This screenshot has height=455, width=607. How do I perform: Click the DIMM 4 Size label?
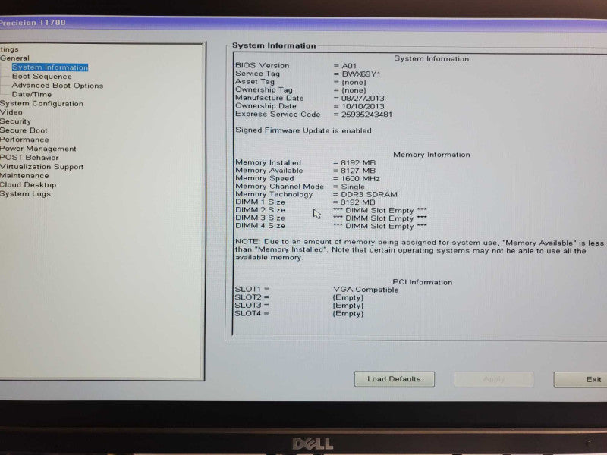tap(260, 226)
